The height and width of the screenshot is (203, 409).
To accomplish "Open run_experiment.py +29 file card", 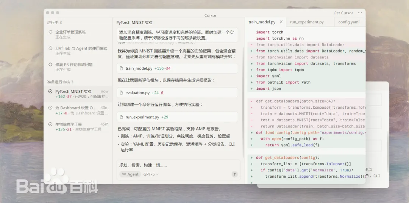I will pyautogui.click(x=177, y=117).
